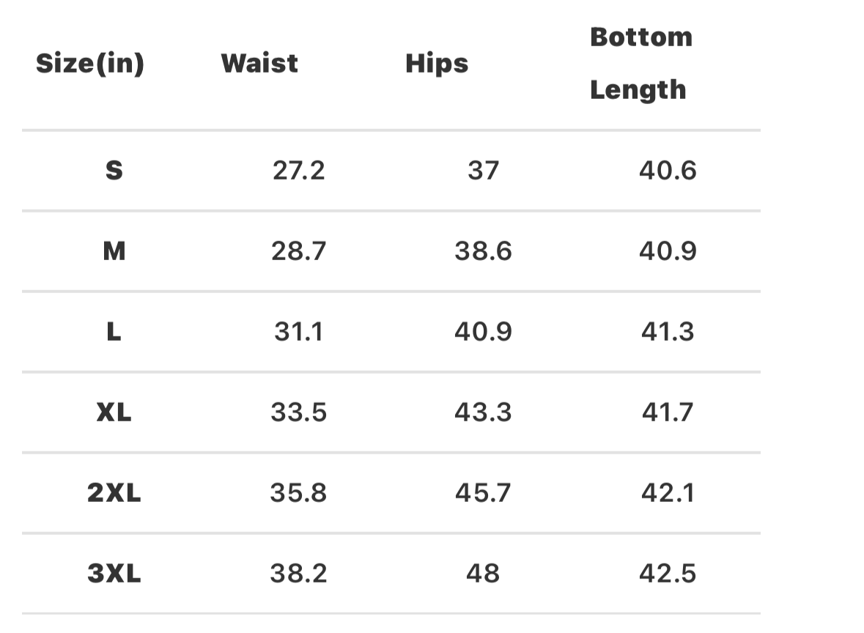Select the XL size row label
Viewport: 864px width, 633px height.
click(x=114, y=412)
